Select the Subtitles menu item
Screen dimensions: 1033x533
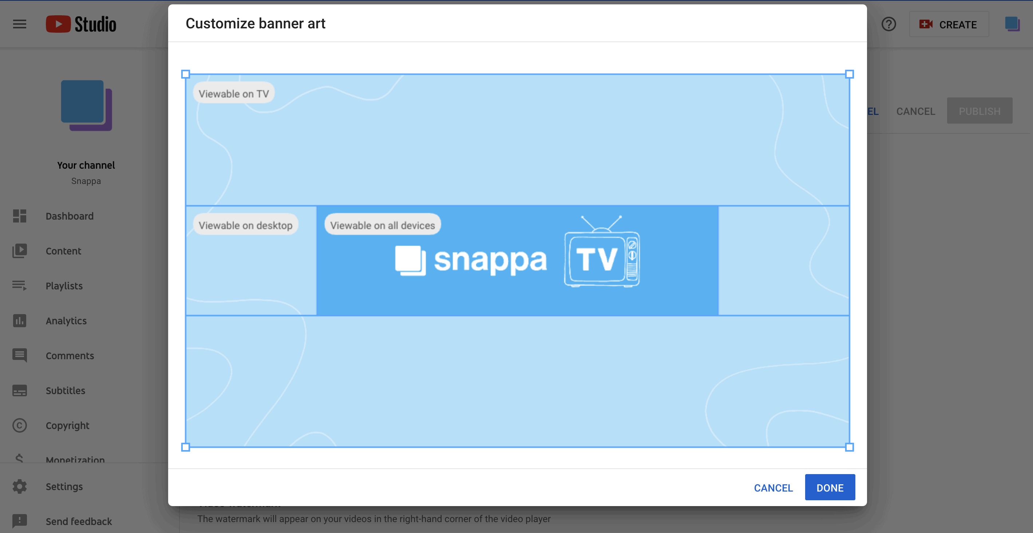point(65,391)
